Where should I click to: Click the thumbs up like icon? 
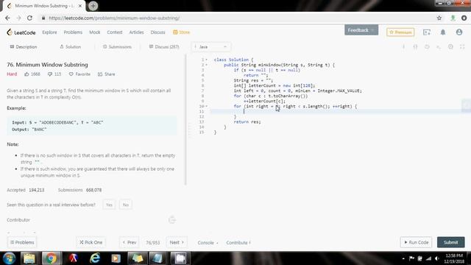point(26,74)
